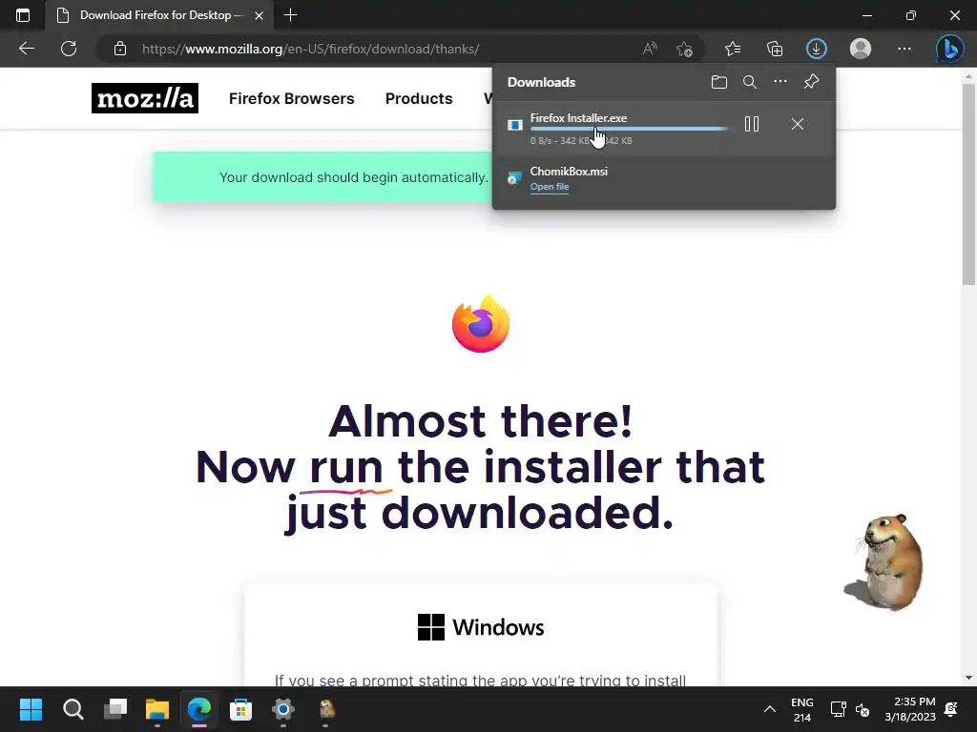Image resolution: width=977 pixels, height=732 pixels.
Task: Open the Bing sidebar icon
Action: pyautogui.click(x=949, y=49)
